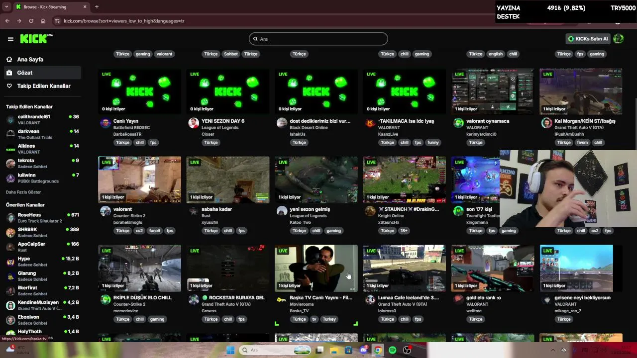Open the tab search dropdown
637x358 pixels.
pos(6,7)
